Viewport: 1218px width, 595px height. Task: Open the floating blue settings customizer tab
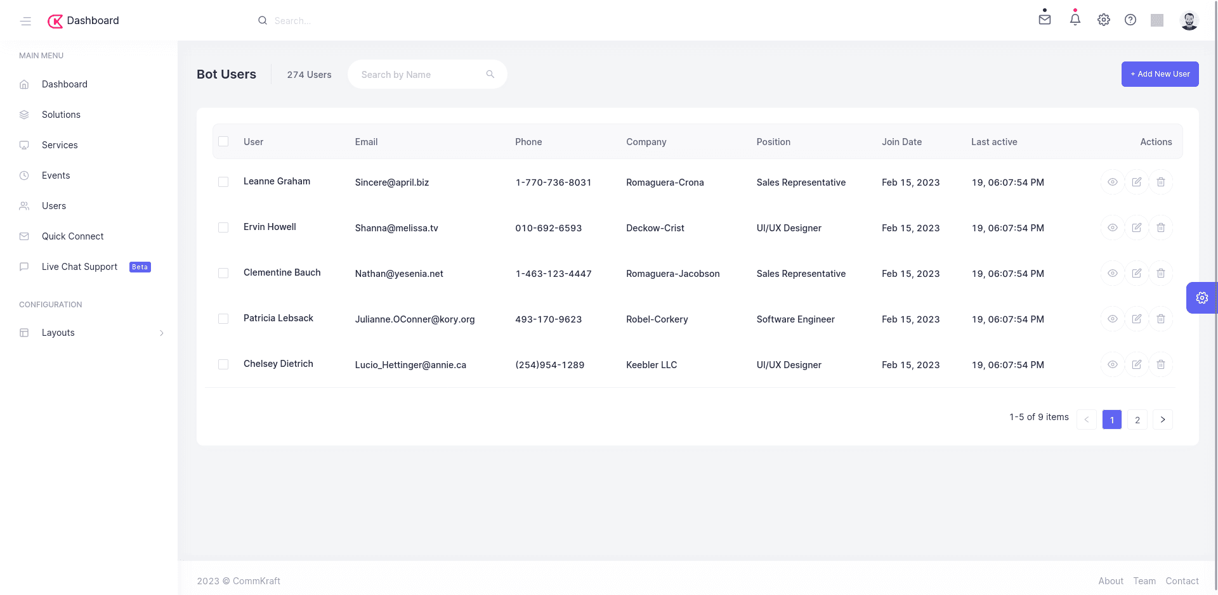[1202, 298]
